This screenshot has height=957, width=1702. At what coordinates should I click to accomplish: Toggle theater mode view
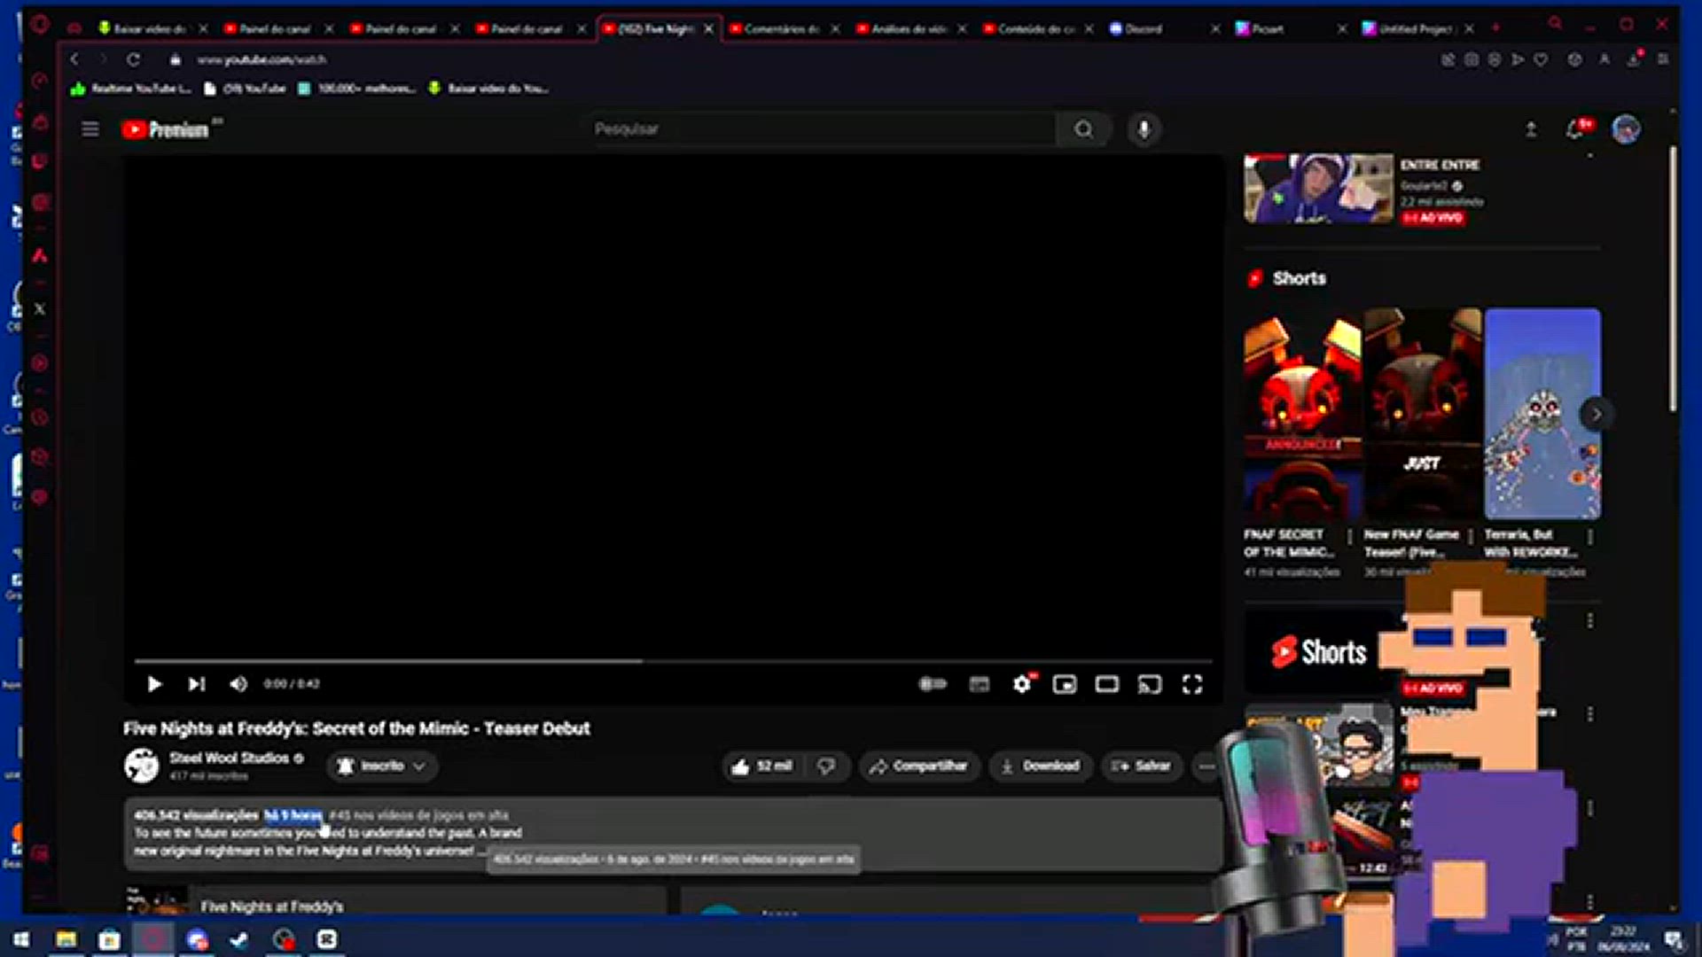point(1106,684)
